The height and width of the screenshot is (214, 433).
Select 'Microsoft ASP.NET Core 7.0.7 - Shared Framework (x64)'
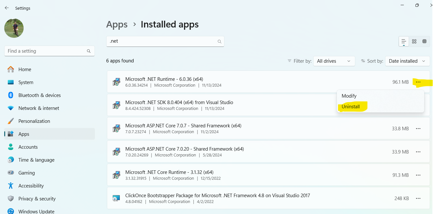[183, 126]
